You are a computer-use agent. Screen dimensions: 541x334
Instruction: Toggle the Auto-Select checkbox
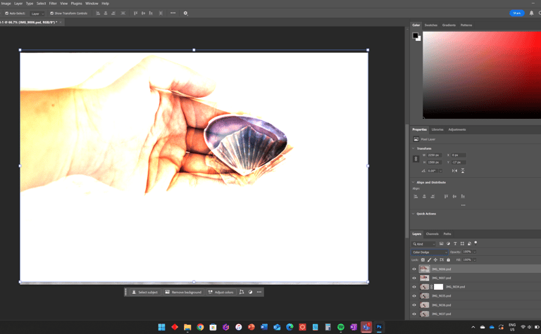(7, 13)
